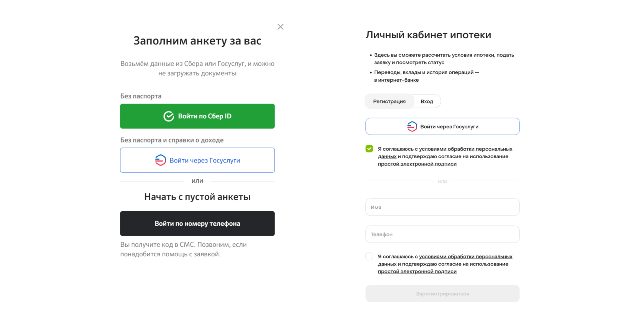Open first "простой электронной подписи" link
644x323 pixels.
click(x=417, y=164)
